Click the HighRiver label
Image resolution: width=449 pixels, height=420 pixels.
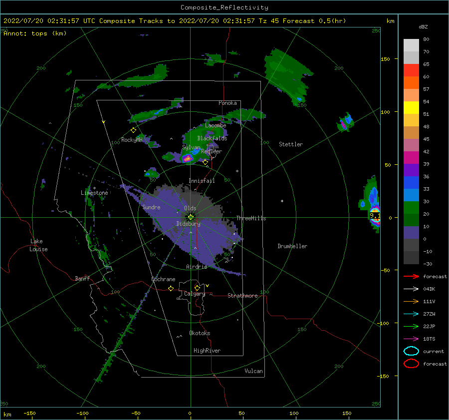(207, 351)
